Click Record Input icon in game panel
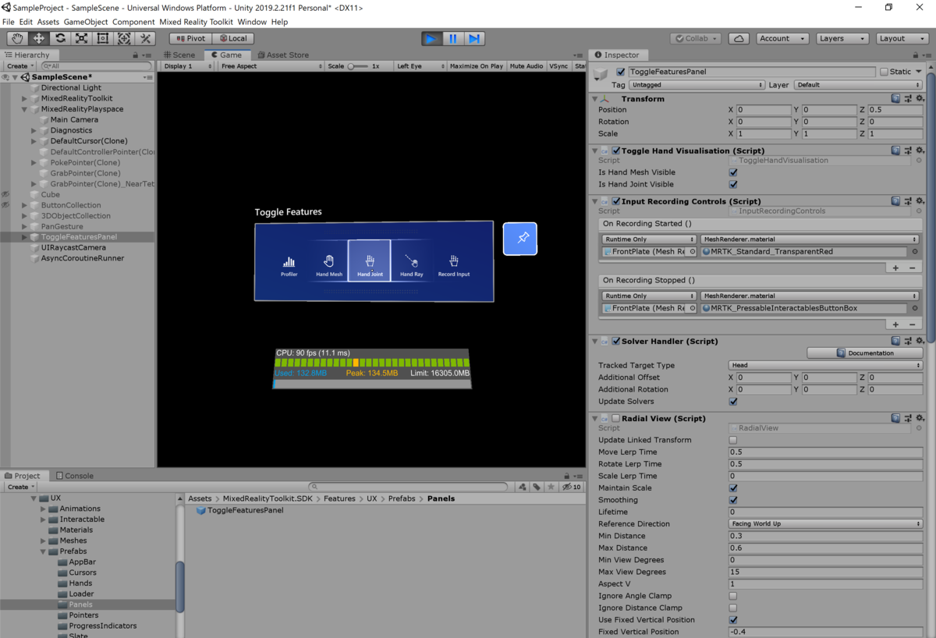Viewport: 936px width, 638px height. click(x=454, y=265)
